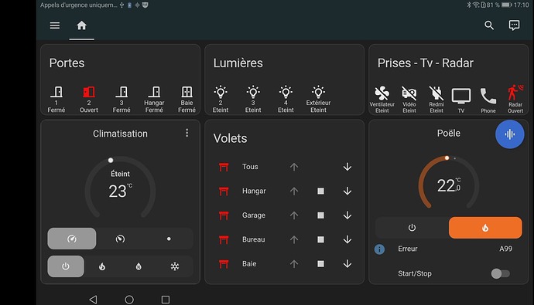Tap Baie window door icon
Image resolution: width=534 pixels, height=305 pixels.
click(187, 92)
